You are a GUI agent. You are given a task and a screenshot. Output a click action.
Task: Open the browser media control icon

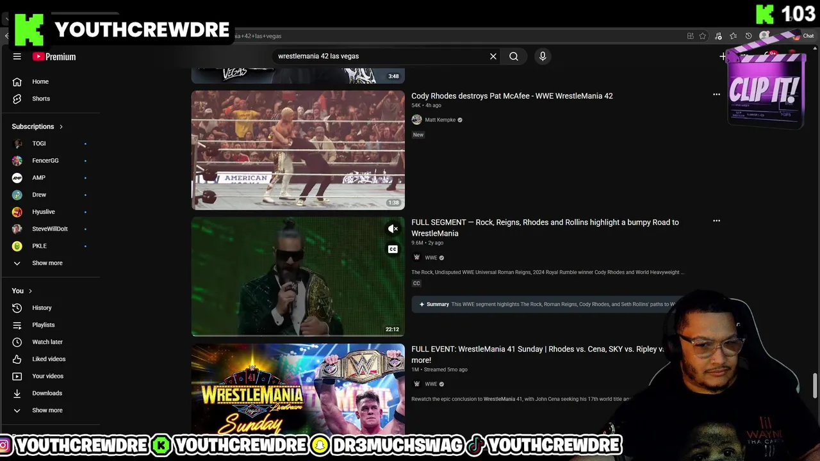click(718, 36)
